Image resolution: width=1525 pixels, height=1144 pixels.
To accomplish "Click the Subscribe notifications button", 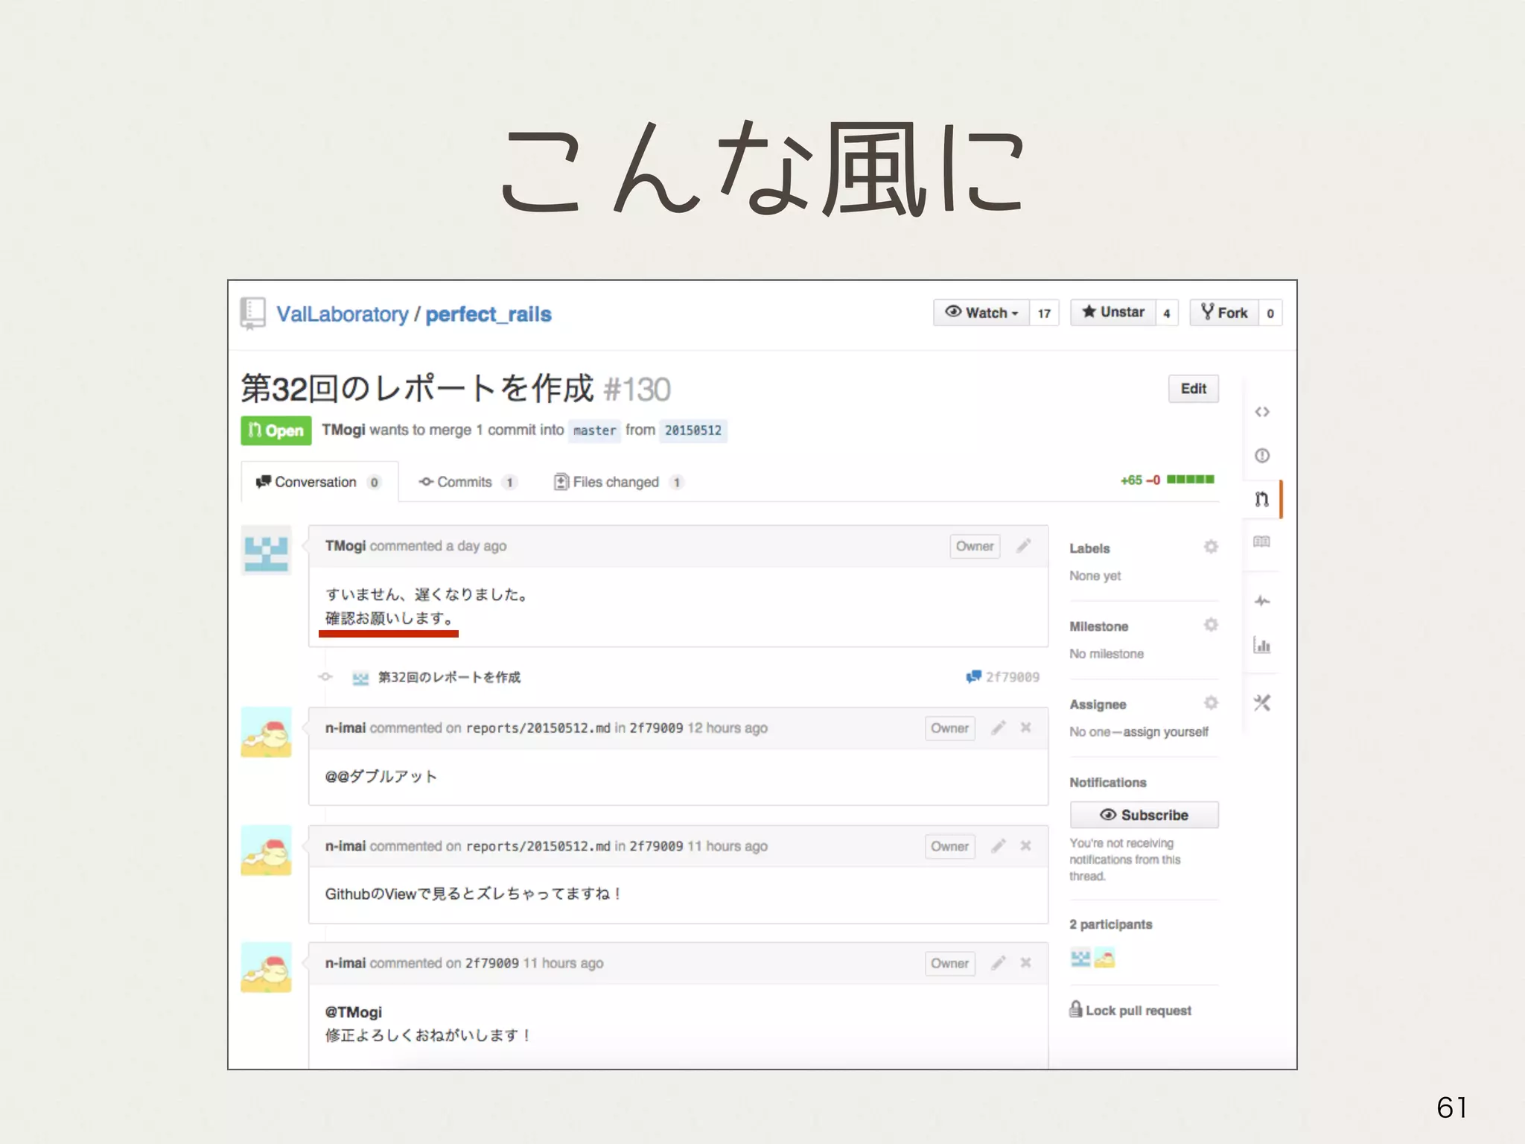I will (x=1144, y=815).
